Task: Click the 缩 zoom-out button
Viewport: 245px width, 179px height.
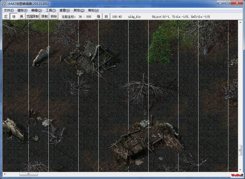Action: 98,16
